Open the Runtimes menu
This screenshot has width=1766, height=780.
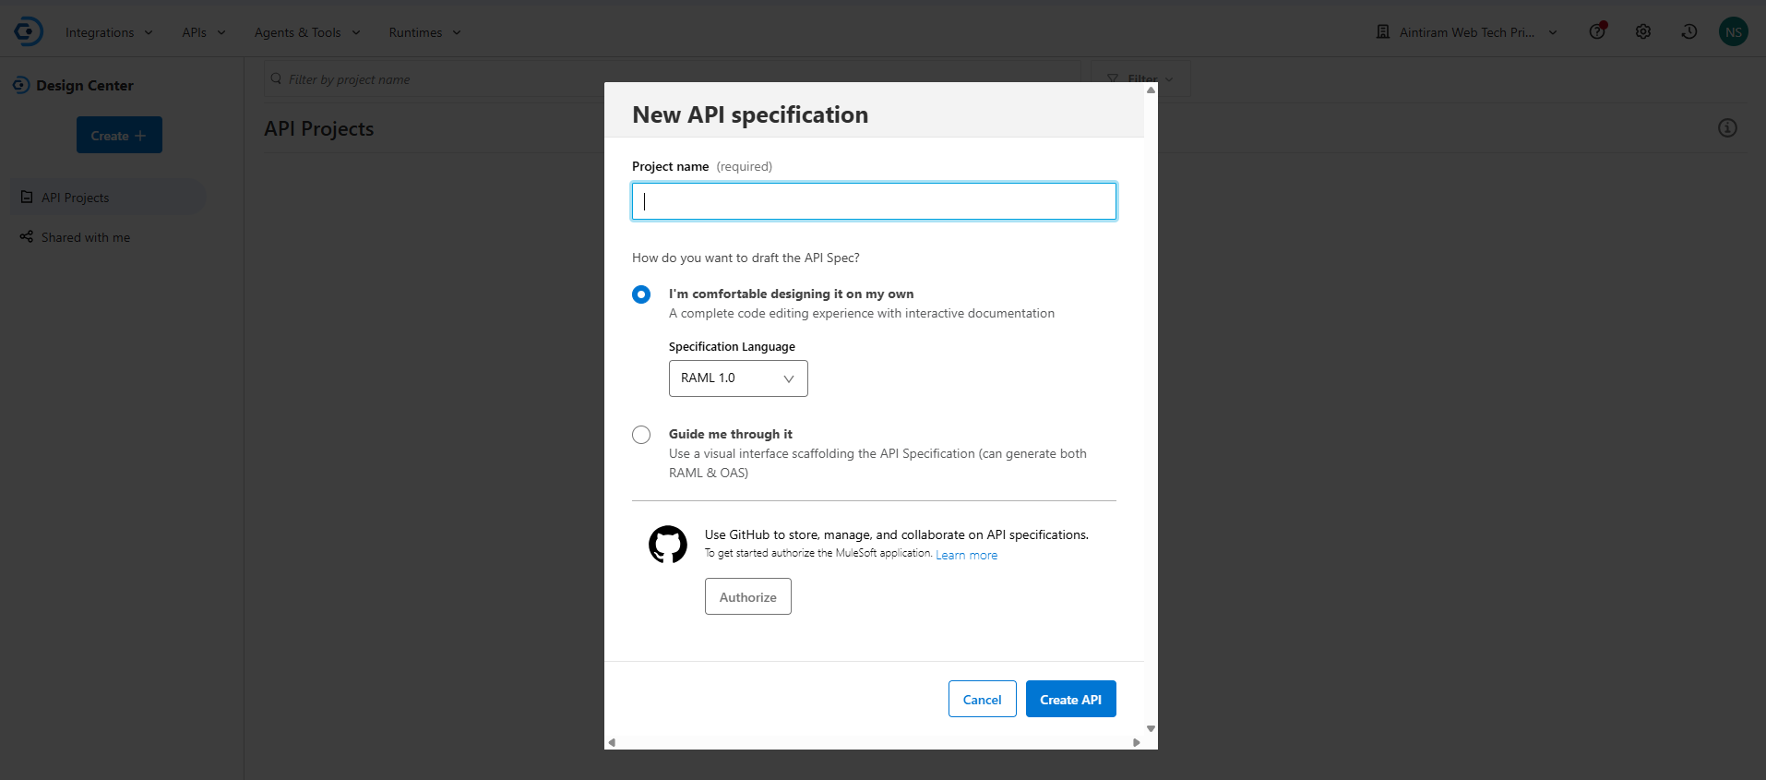pos(424,32)
